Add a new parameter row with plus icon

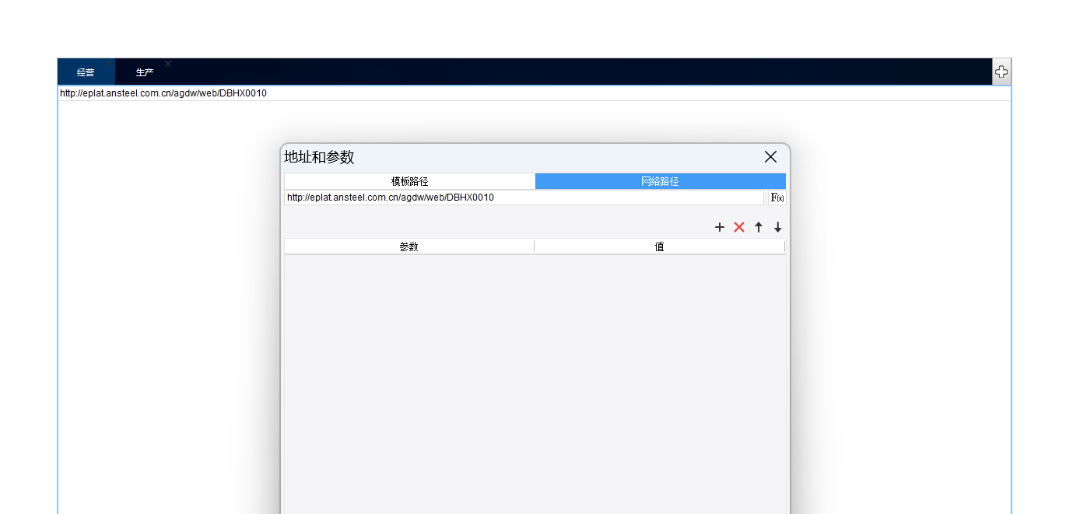[719, 227]
